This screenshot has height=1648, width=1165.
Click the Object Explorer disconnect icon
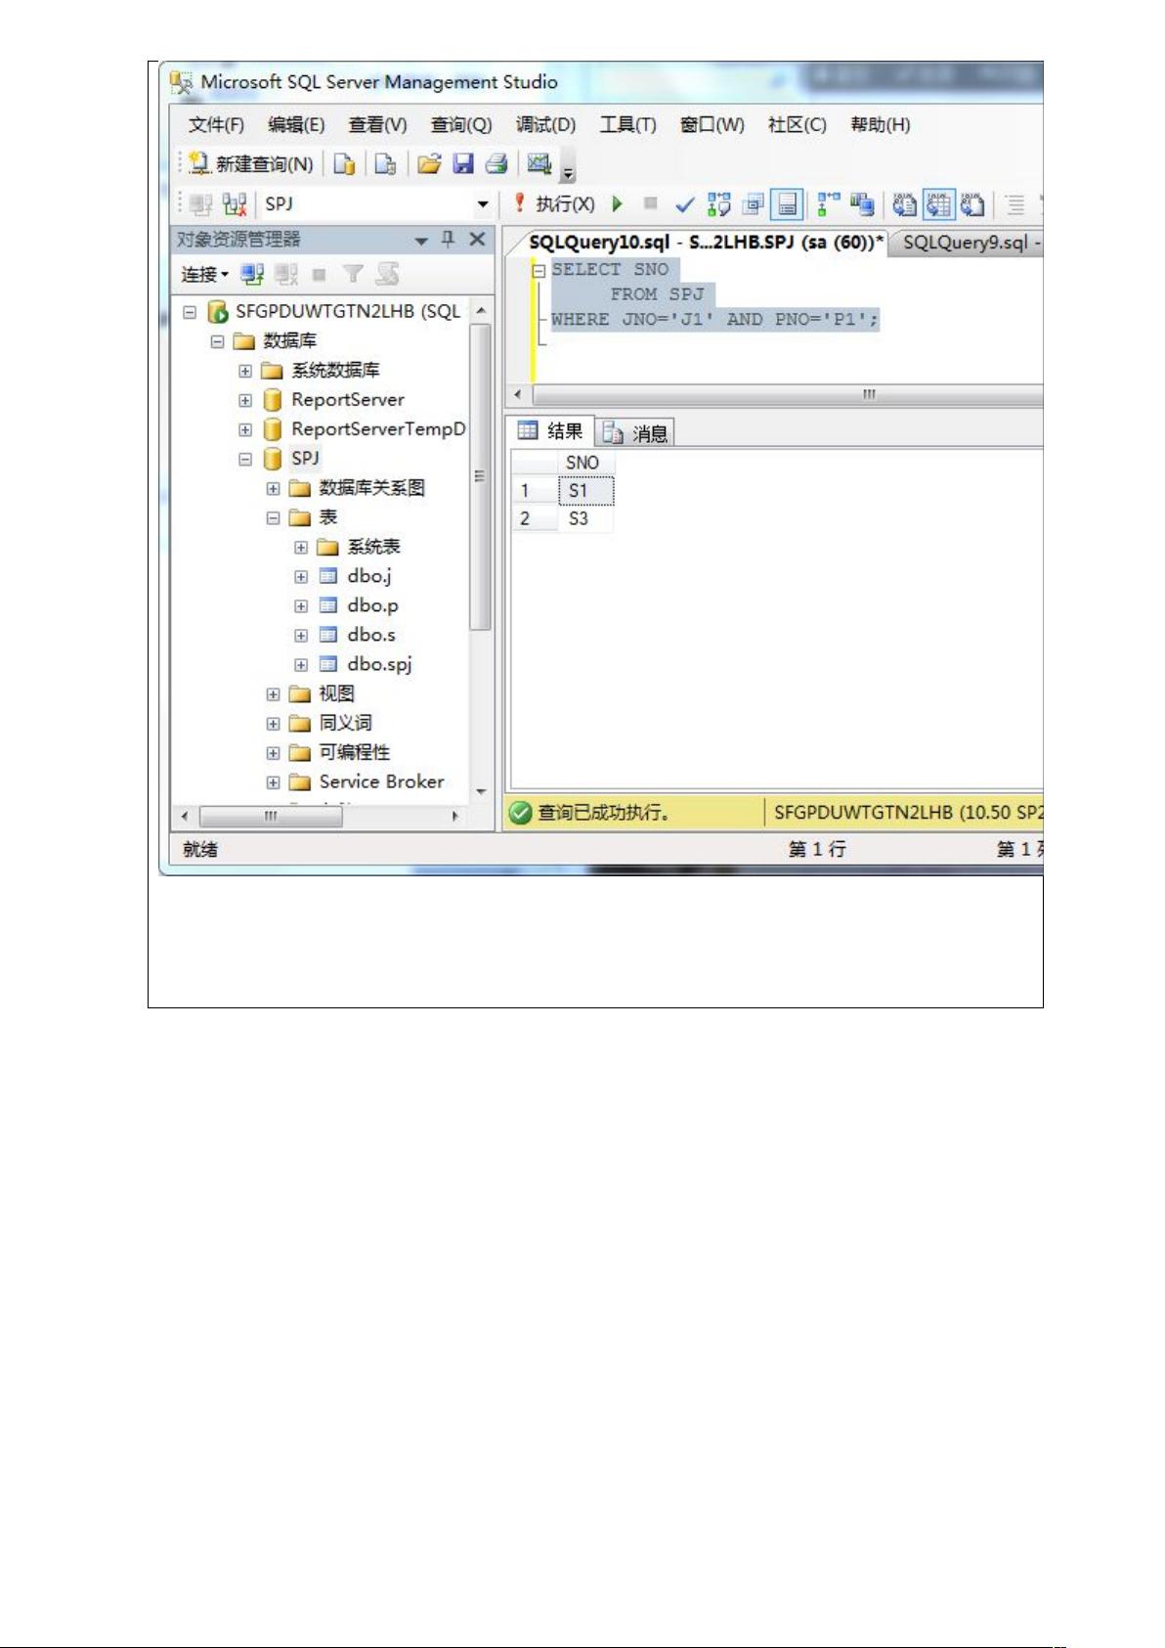tap(286, 275)
